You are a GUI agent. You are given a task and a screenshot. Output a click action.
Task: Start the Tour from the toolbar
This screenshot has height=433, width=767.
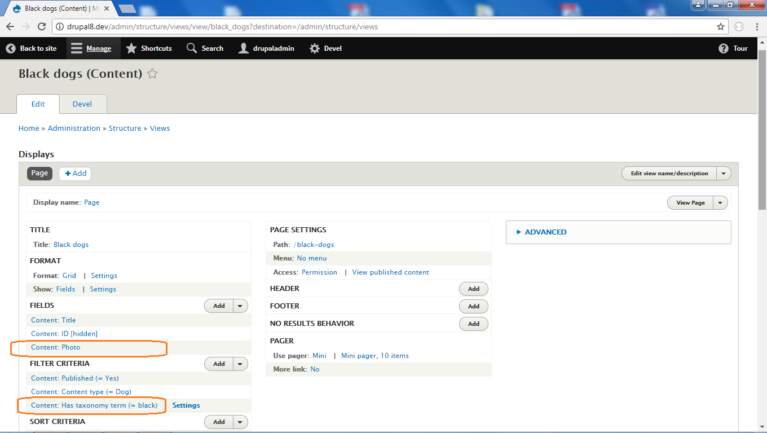point(733,48)
